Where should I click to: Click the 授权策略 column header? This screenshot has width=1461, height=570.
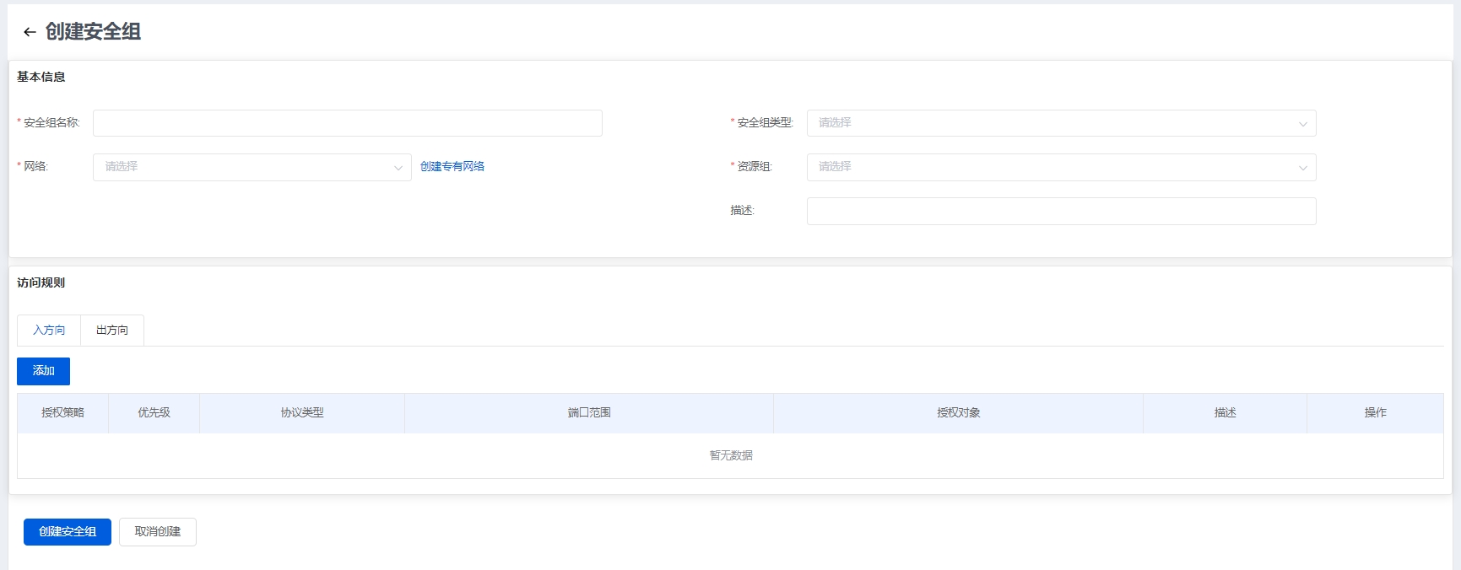[x=63, y=413]
